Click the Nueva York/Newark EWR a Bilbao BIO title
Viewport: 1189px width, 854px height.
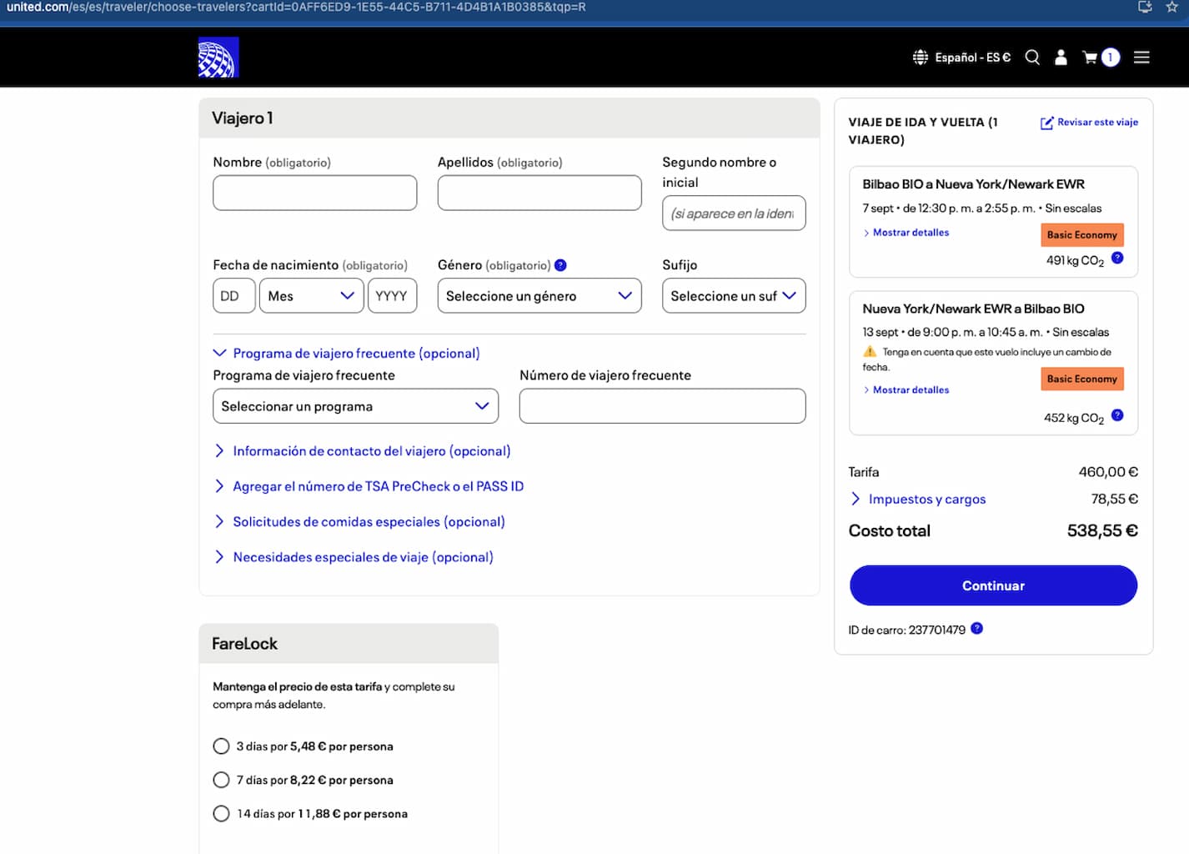[973, 309]
